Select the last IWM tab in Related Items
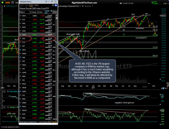 36,5
